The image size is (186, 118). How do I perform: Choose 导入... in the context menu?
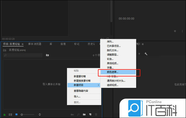(x=77, y=97)
